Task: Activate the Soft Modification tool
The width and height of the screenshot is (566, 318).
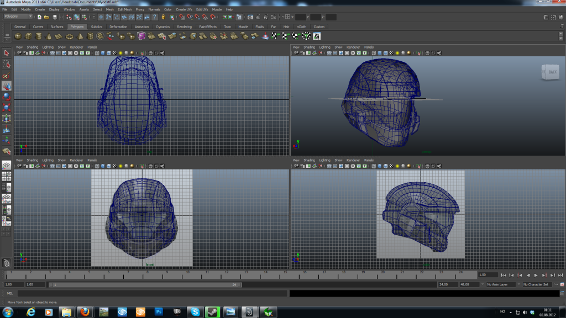Action: click(x=7, y=129)
